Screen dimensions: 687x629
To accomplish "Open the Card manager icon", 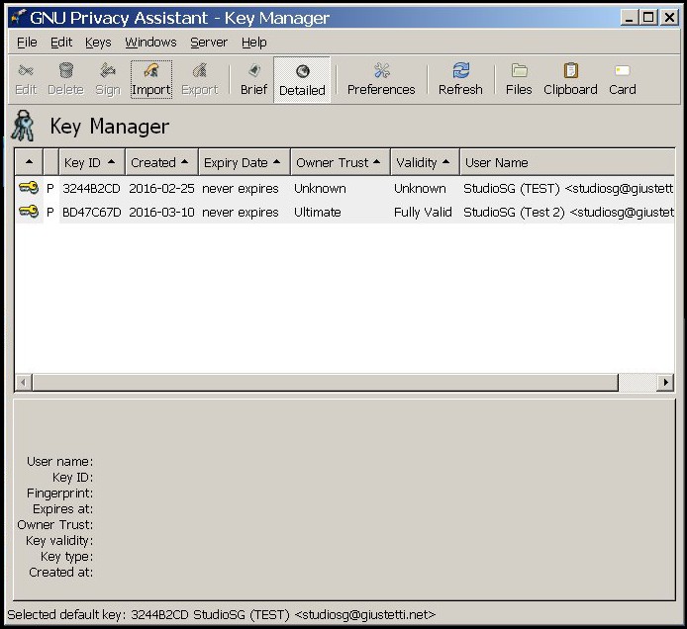I will click(622, 80).
